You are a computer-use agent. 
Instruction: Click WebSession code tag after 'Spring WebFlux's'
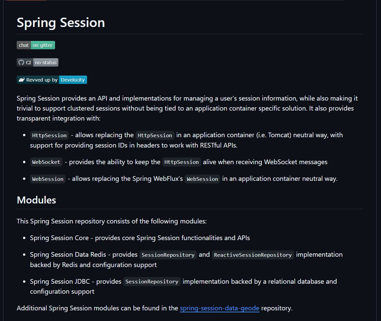pyautogui.click(x=202, y=179)
